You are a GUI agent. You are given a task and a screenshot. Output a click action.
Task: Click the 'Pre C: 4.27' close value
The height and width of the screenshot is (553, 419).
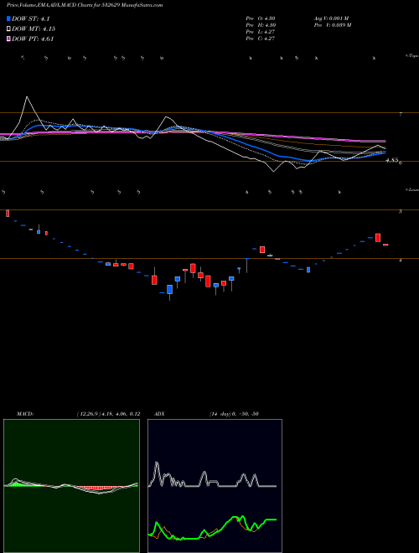(x=261, y=39)
